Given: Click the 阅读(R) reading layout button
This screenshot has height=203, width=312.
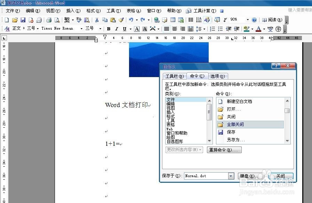Looking at the screenshot, I should coord(272,20).
